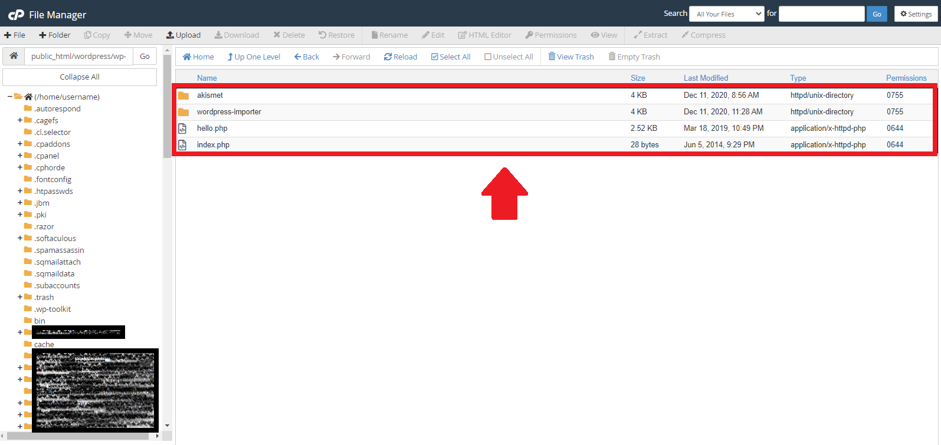This screenshot has height=445, width=941.
Task: Create a new Folder from toolbar
Action: coord(55,35)
